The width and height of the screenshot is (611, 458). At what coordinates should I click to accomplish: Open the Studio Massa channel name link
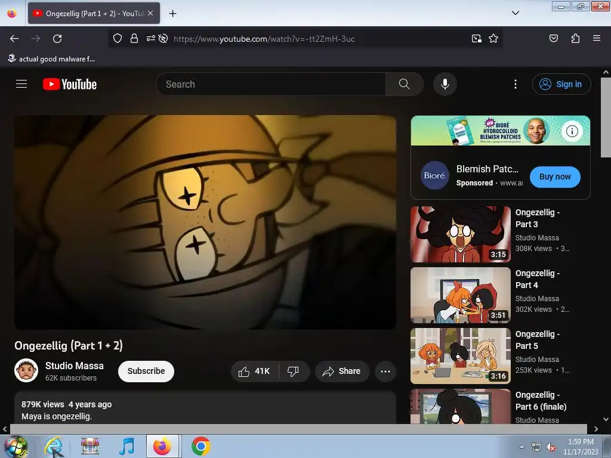pos(75,366)
